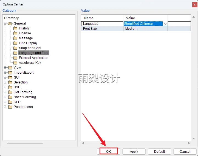Select Language and Font item
198x156 pixels.
(33, 53)
